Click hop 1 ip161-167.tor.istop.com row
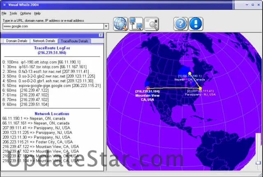Screen dimensions: 263x177 pos(44,67)
